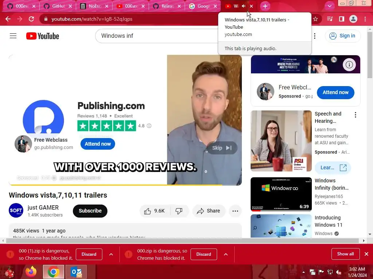Click Attend now in the sidebar ad
373x279 pixels.
point(335,92)
